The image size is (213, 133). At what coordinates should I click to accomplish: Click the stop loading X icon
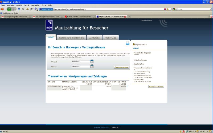pyautogui.click(x=23, y=9)
